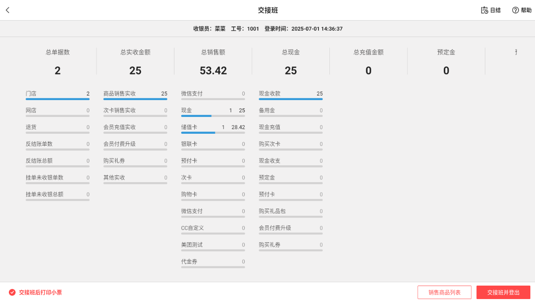The image size is (535, 302).
Task: Click the 现金收款 row
Action: coord(291,95)
